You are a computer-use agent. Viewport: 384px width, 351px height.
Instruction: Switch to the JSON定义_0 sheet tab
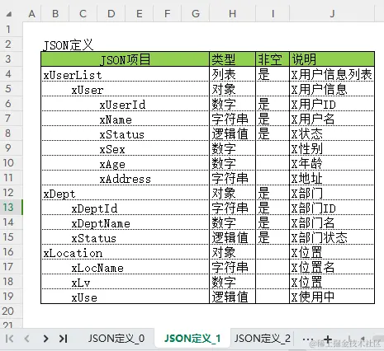coord(116,339)
